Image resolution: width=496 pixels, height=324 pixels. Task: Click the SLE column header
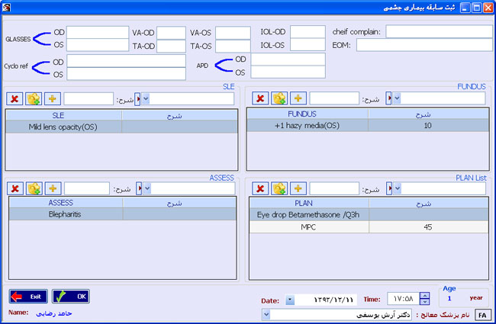pyautogui.click(x=64, y=115)
